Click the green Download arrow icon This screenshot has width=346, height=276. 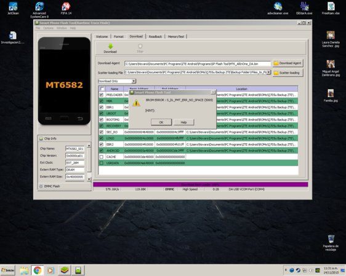point(111,46)
